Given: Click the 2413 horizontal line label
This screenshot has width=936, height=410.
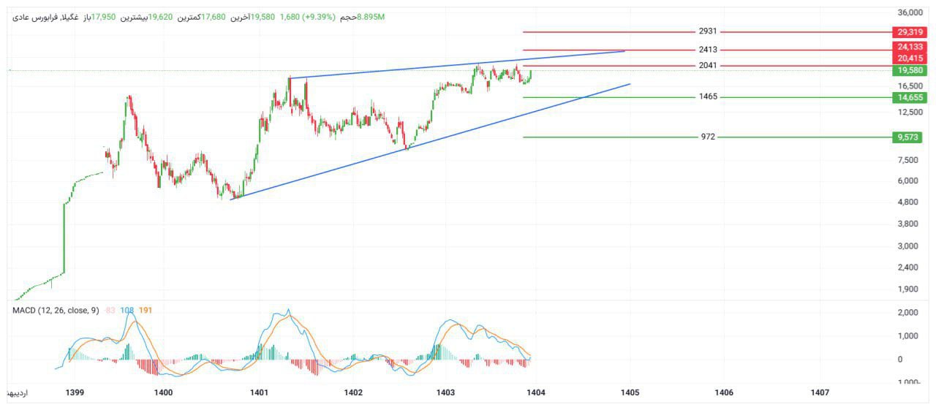Looking at the screenshot, I should click(707, 50).
